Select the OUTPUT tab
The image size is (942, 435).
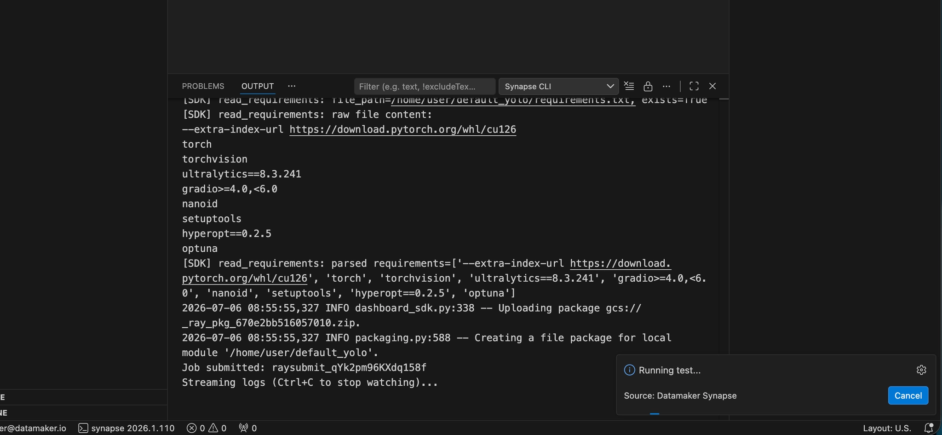[258, 86]
